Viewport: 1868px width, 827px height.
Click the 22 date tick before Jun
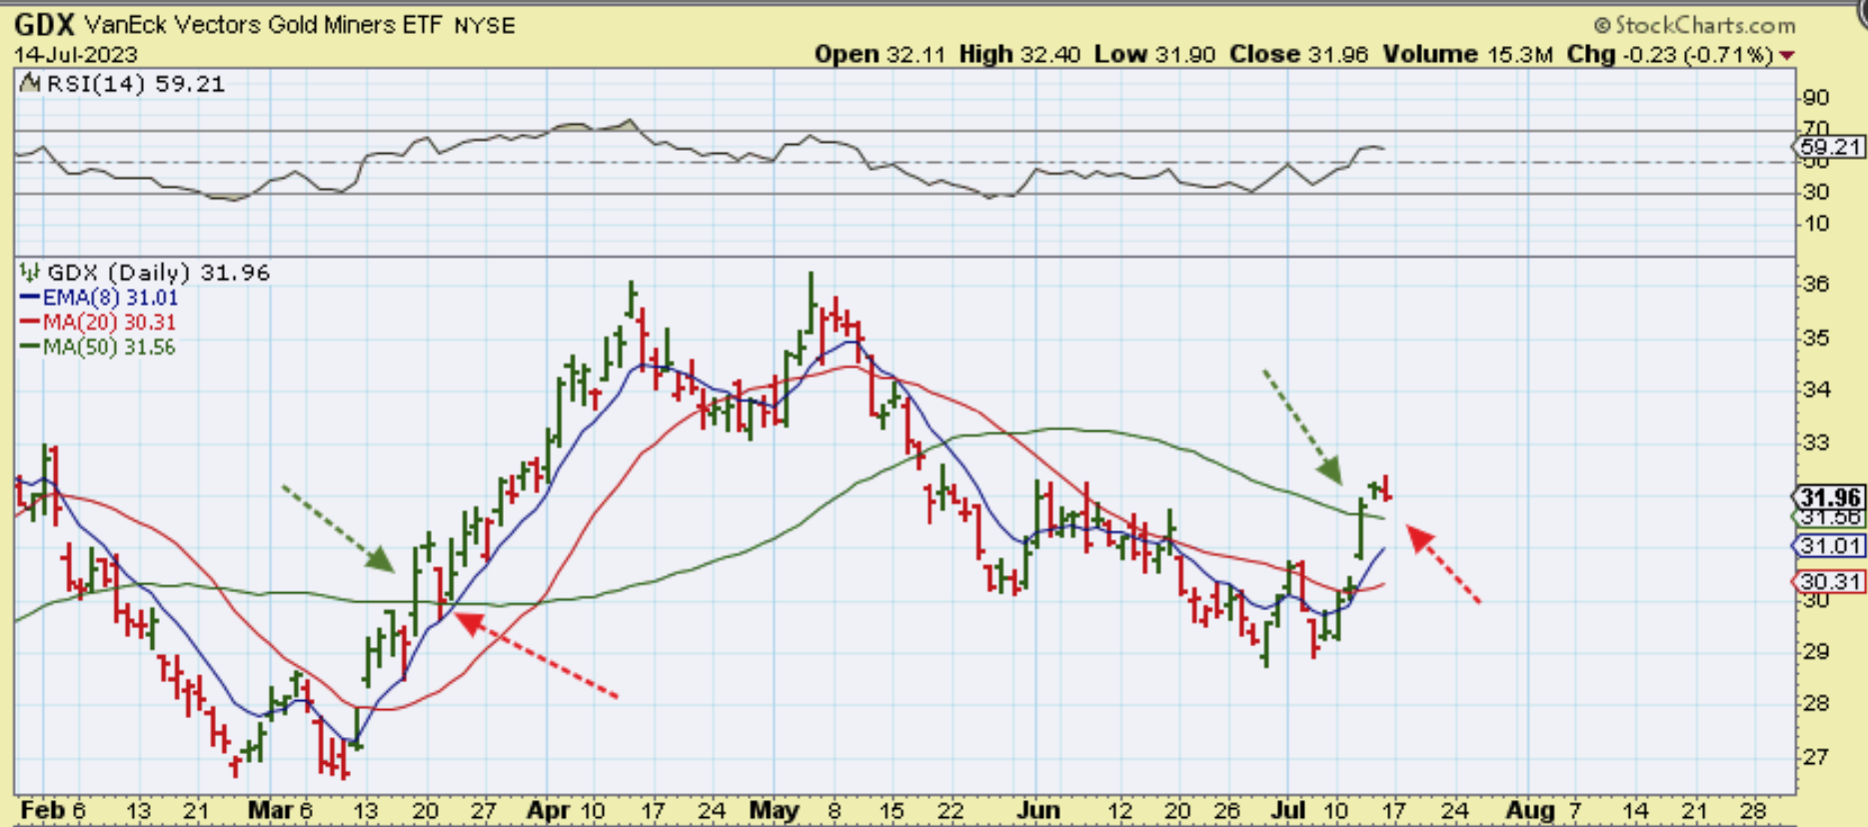949,810
